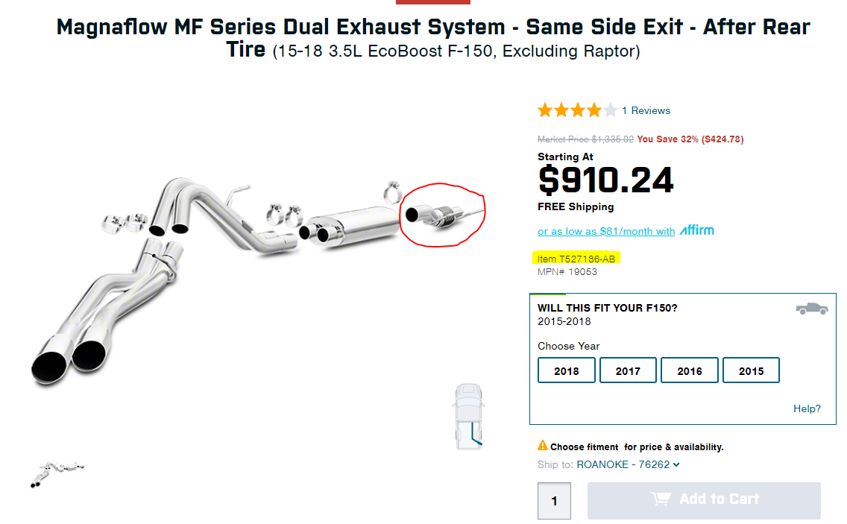Click the Add to Cart button
Image resolution: width=847 pixels, height=524 pixels.
(x=703, y=500)
